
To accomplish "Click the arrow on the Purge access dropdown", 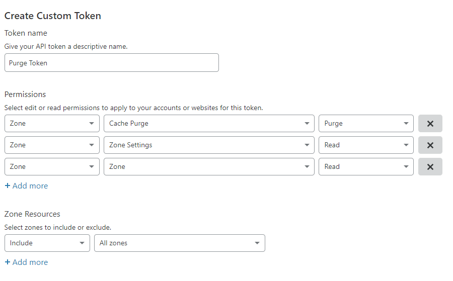I will tap(406, 124).
